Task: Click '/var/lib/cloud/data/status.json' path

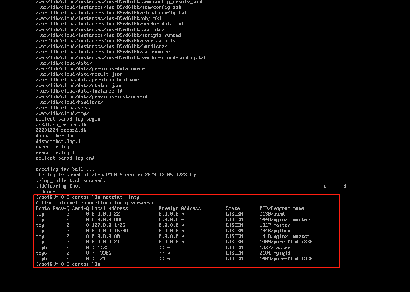Action: [x=79, y=86]
